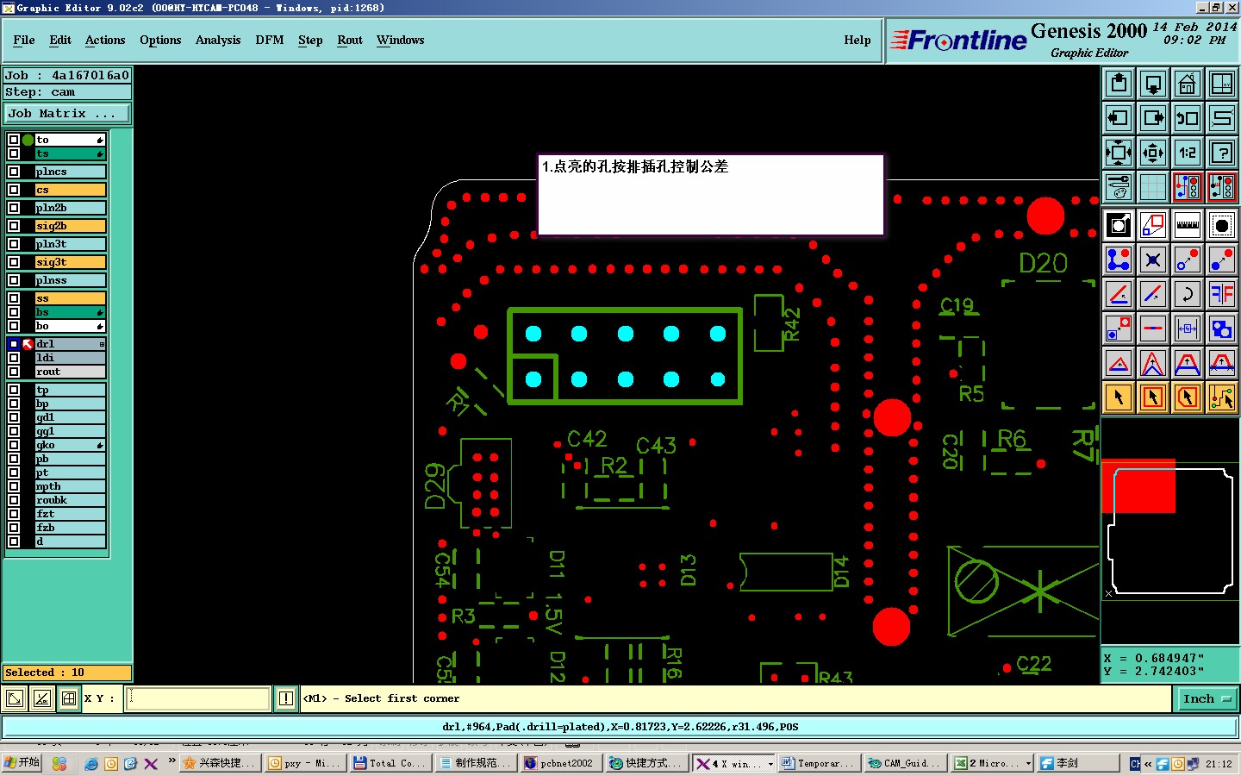Click the rectangle area select pointer tool
Image resolution: width=1241 pixels, height=776 pixels.
pyautogui.click(x=1153, y=397)
